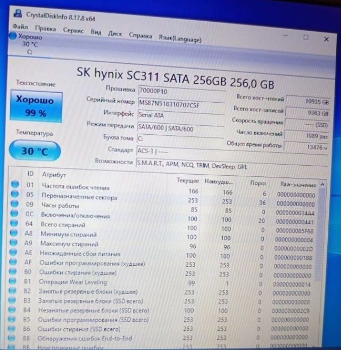Viewport: 341px width, 350px height.
Task: Click the Возможности field with S.M.A.R.T., APM, NCQ
Action: 231,164
